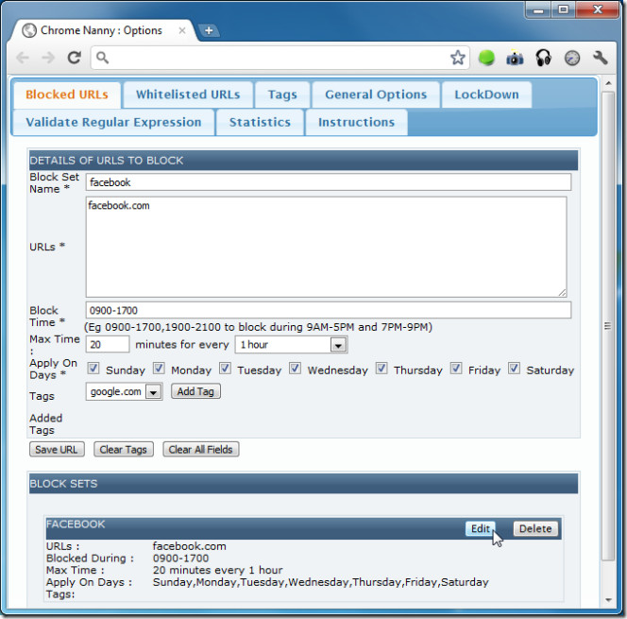The height and width of the screenshot is (619, 627).
Task: Edit the FACEBOOK block set
Action: coord(481,529)
